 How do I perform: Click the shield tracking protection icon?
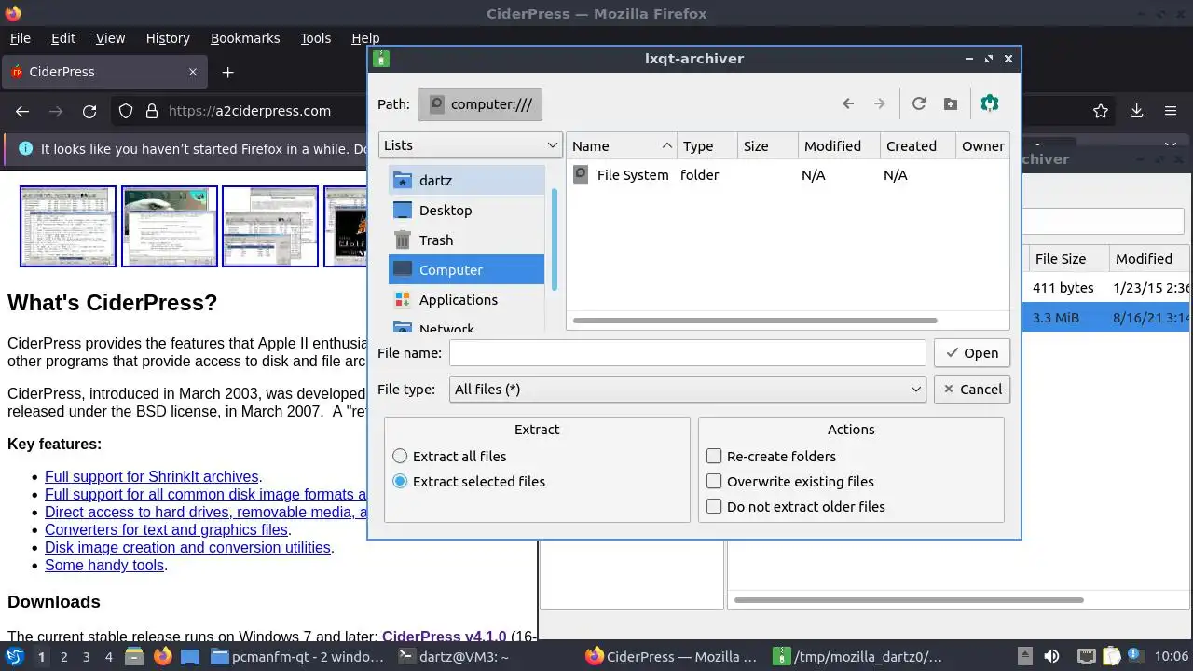(126, 111)
